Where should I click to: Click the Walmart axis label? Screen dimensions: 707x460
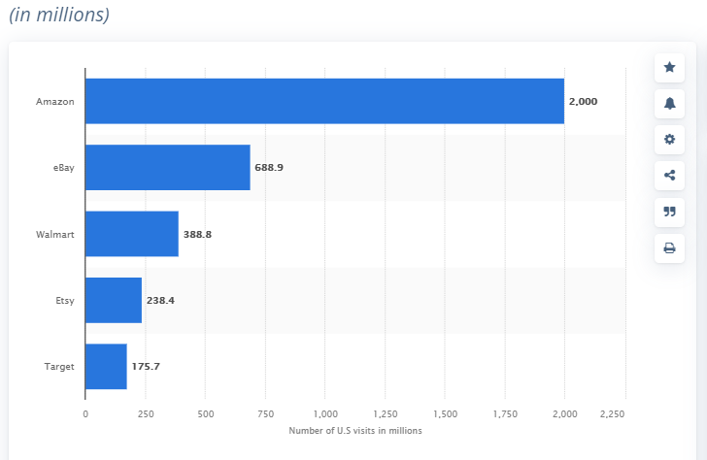(55, 234)
